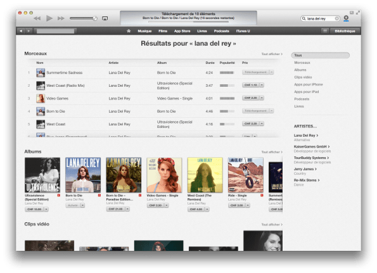377x273 pixels.
Task: Sort song list by Popularité column
Action: click(x=227, y=63)
